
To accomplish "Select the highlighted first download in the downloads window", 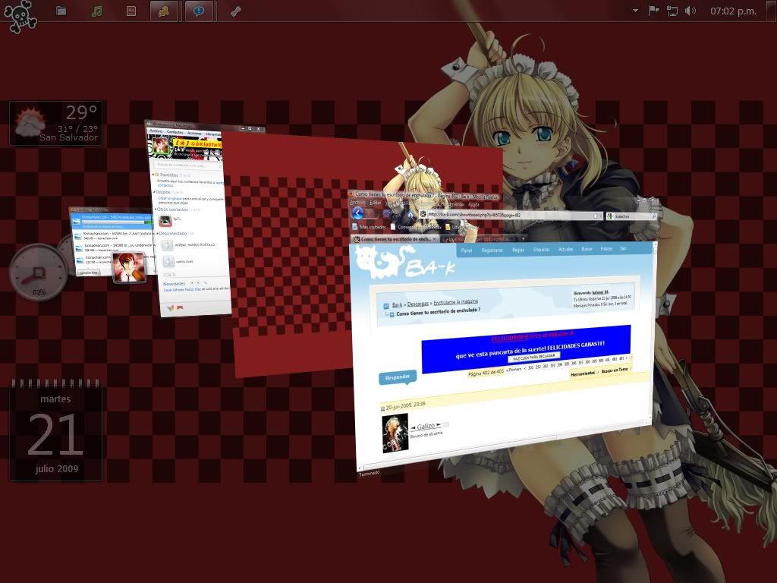I will (113, 221).
